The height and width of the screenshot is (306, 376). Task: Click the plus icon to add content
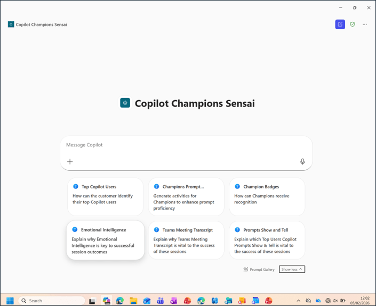tap(70, 162)
